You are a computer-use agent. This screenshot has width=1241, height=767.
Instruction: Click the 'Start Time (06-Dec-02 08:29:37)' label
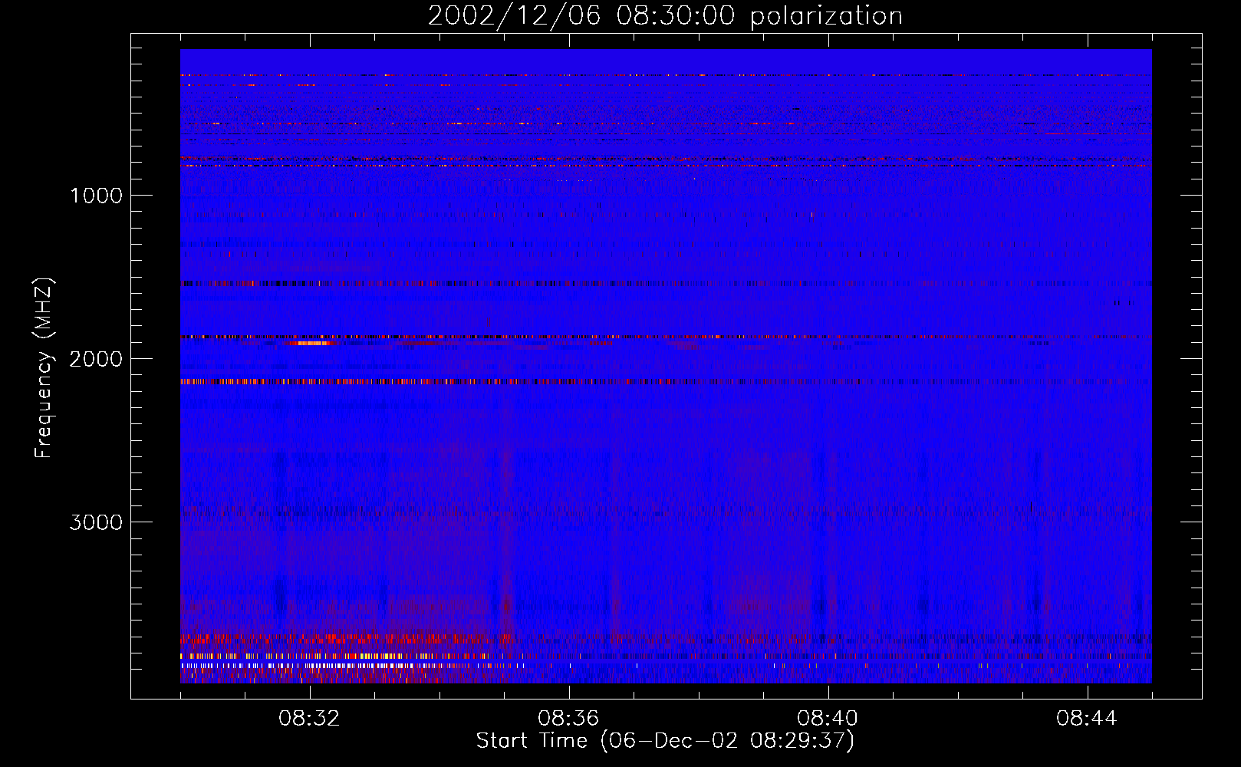(665, 741)
